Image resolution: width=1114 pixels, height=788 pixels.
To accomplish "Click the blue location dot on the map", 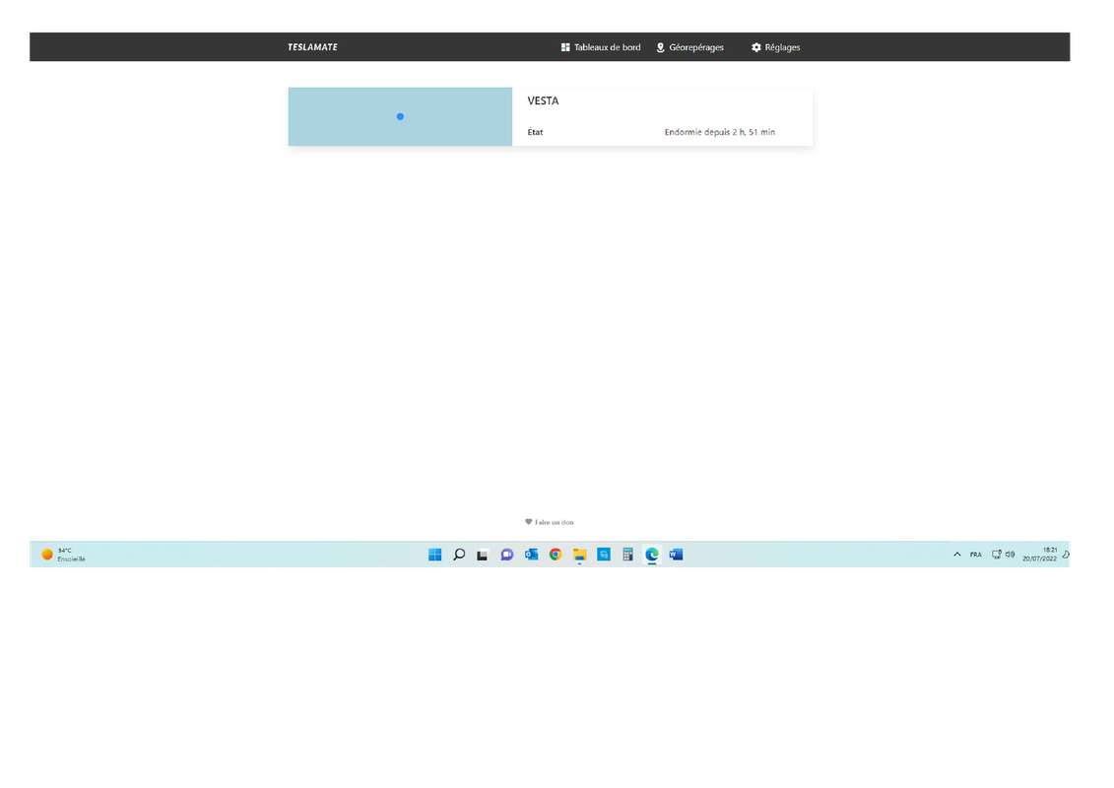I will coord(400,116).
